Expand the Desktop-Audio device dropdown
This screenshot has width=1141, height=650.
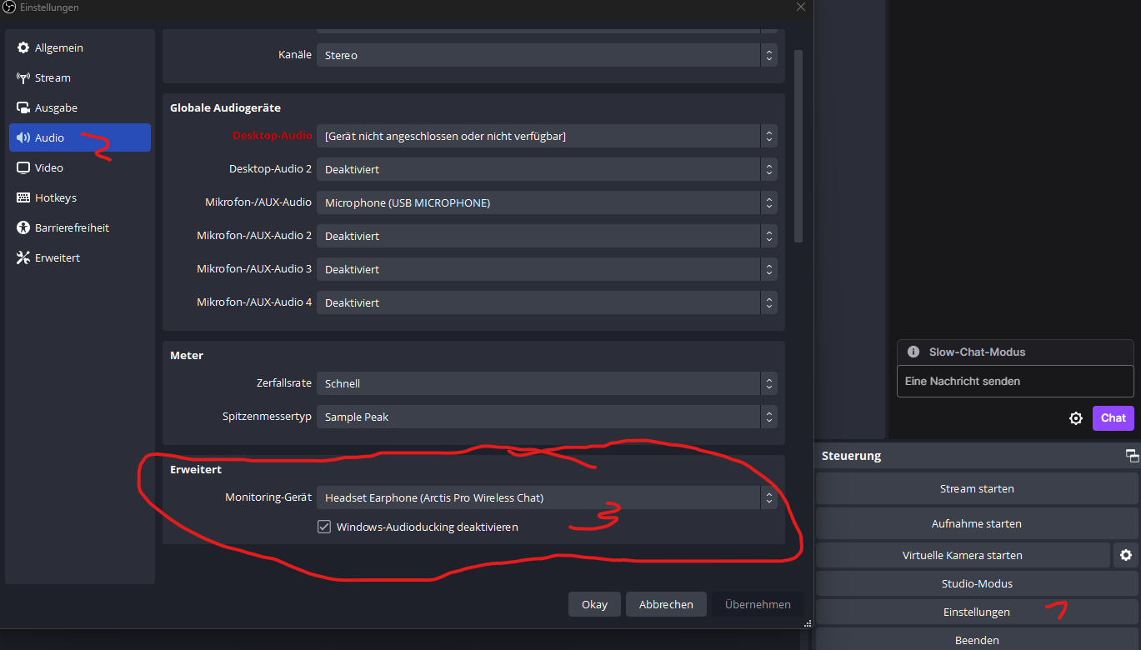tap(547, 136)
